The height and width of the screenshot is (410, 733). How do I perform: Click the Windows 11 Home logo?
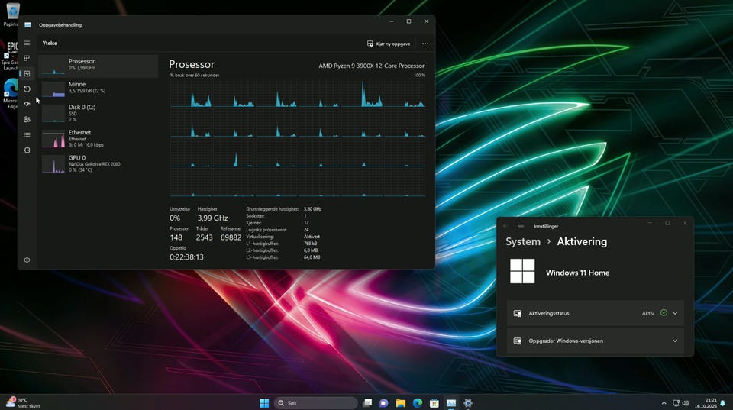coord(522,271)
